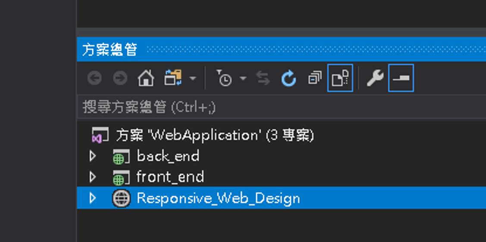Open Properties using the wrench icon
Image resolution: width=486 pixels, height=242 pixels.
point(375,78)
